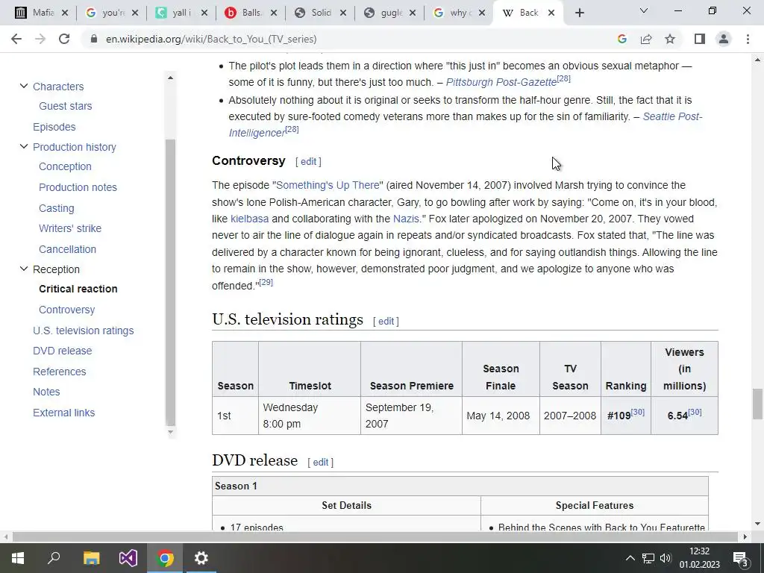The image size is (764, 573).
Task: Jump to Cancellation section
Action: point(67,249)
